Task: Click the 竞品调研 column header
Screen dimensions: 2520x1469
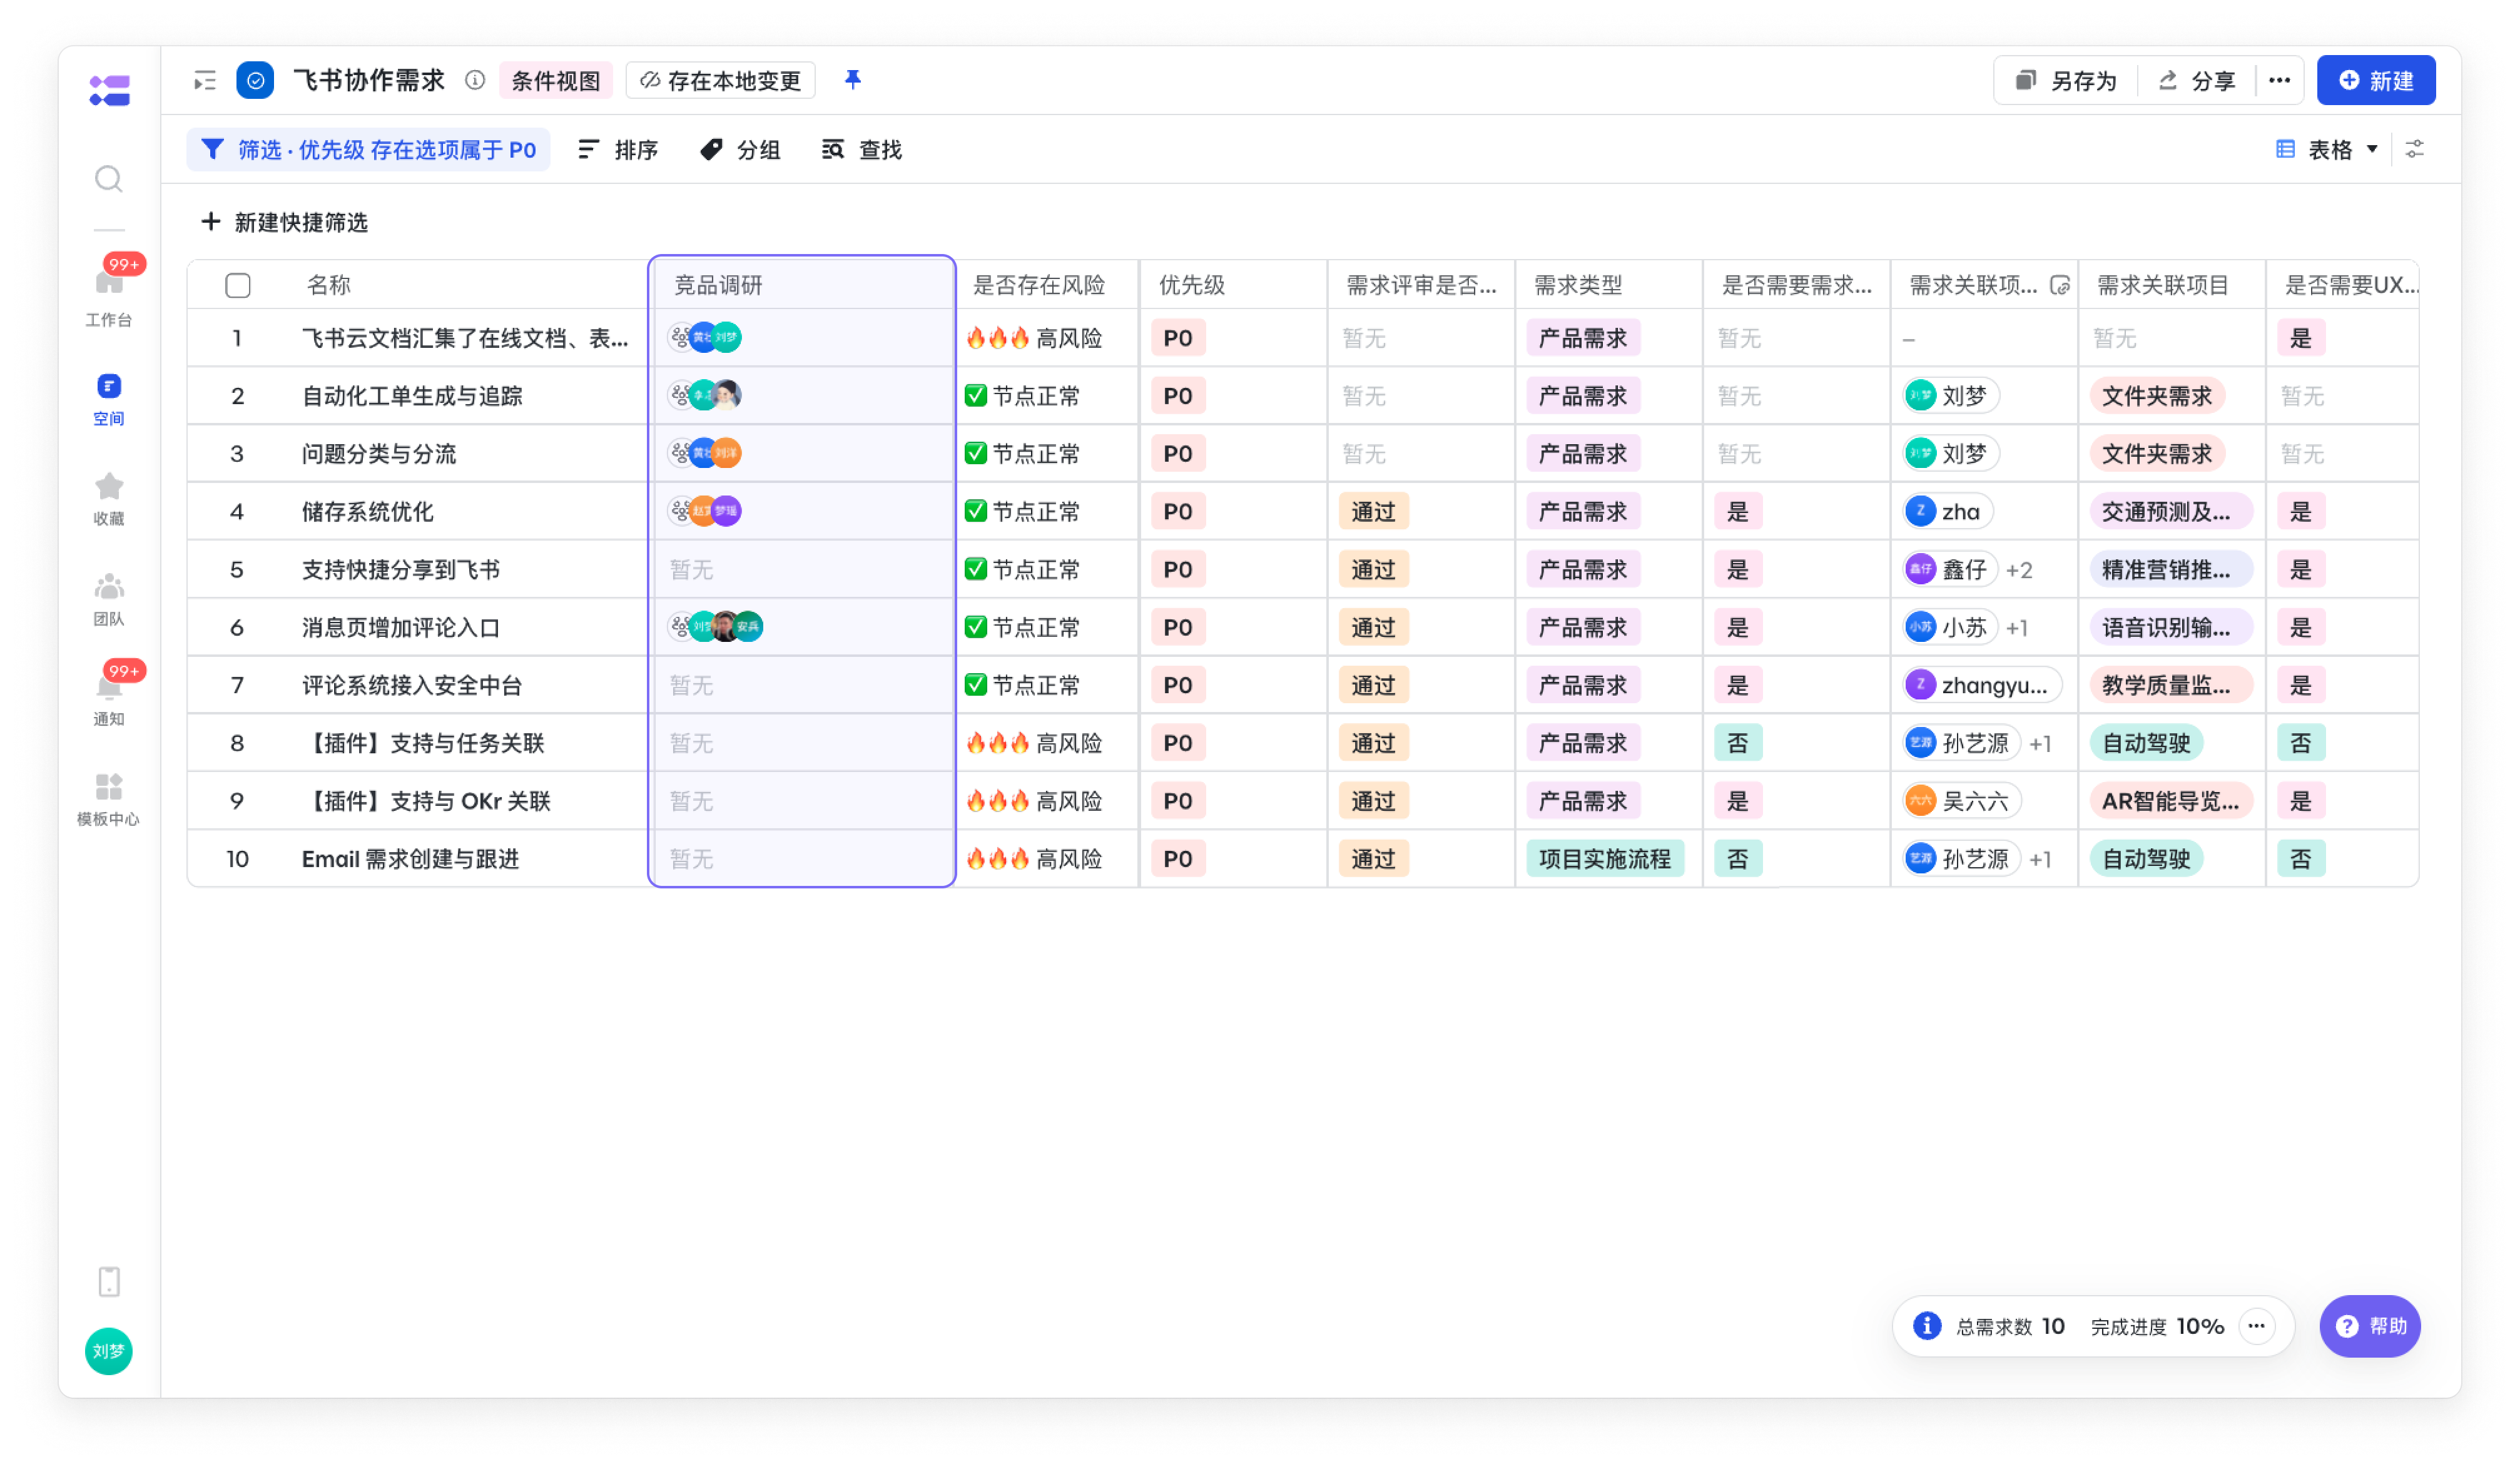Action: [718, 285]
